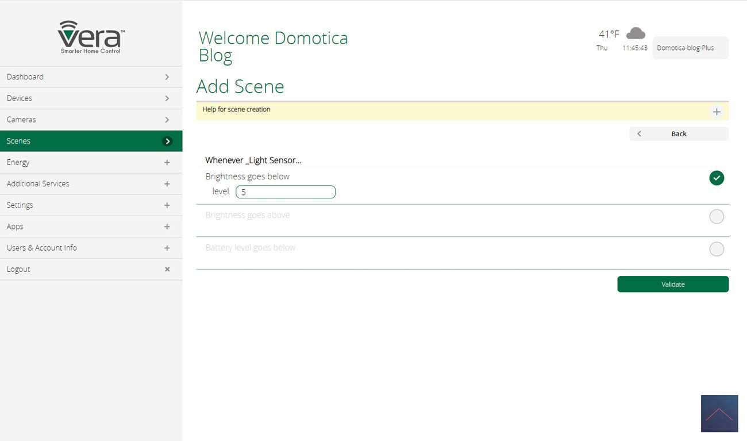This screenshot has width=747, height=441.
Task: Click the scroll-to-top arrow icon
Action: point(719,413)
